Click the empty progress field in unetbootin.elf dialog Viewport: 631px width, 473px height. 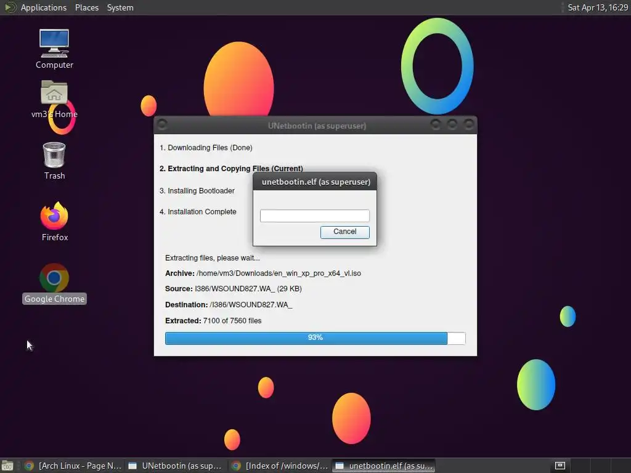pyautogui.click(x=314, y=216)
